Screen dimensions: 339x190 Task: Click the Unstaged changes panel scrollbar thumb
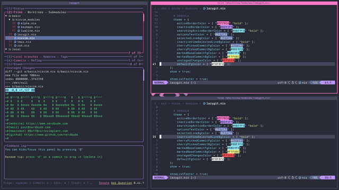tap(144, 75)
